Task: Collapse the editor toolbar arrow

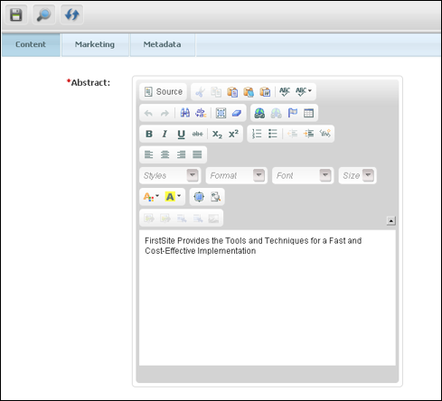Action: point(390,221)
